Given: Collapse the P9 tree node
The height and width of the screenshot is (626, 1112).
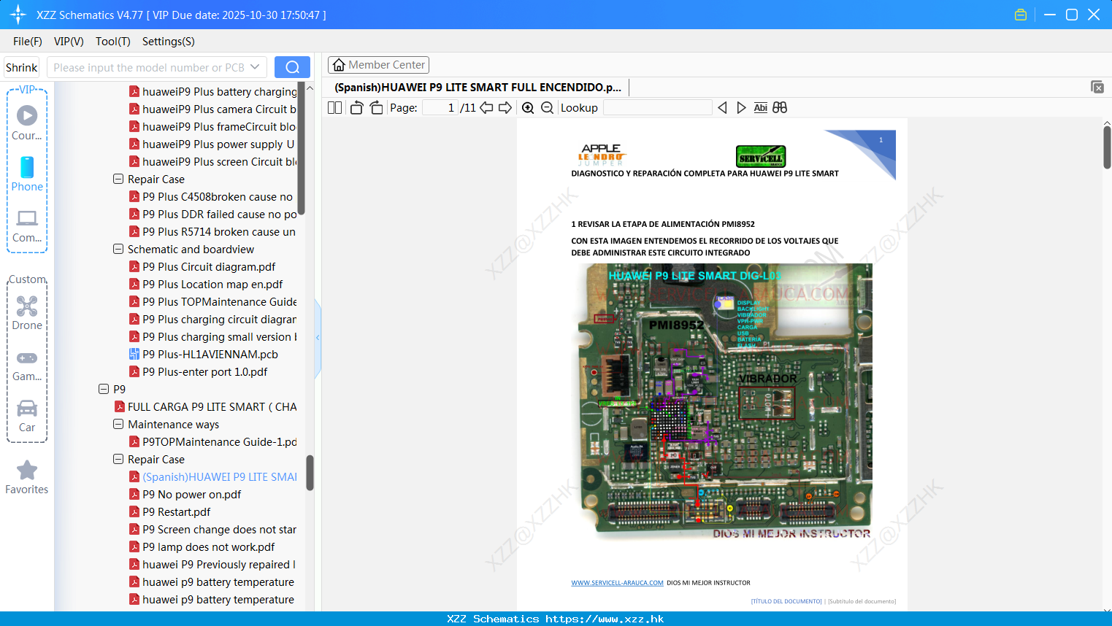Looking at the screenshot, I should pyautogui.click(x=104, y=389).
